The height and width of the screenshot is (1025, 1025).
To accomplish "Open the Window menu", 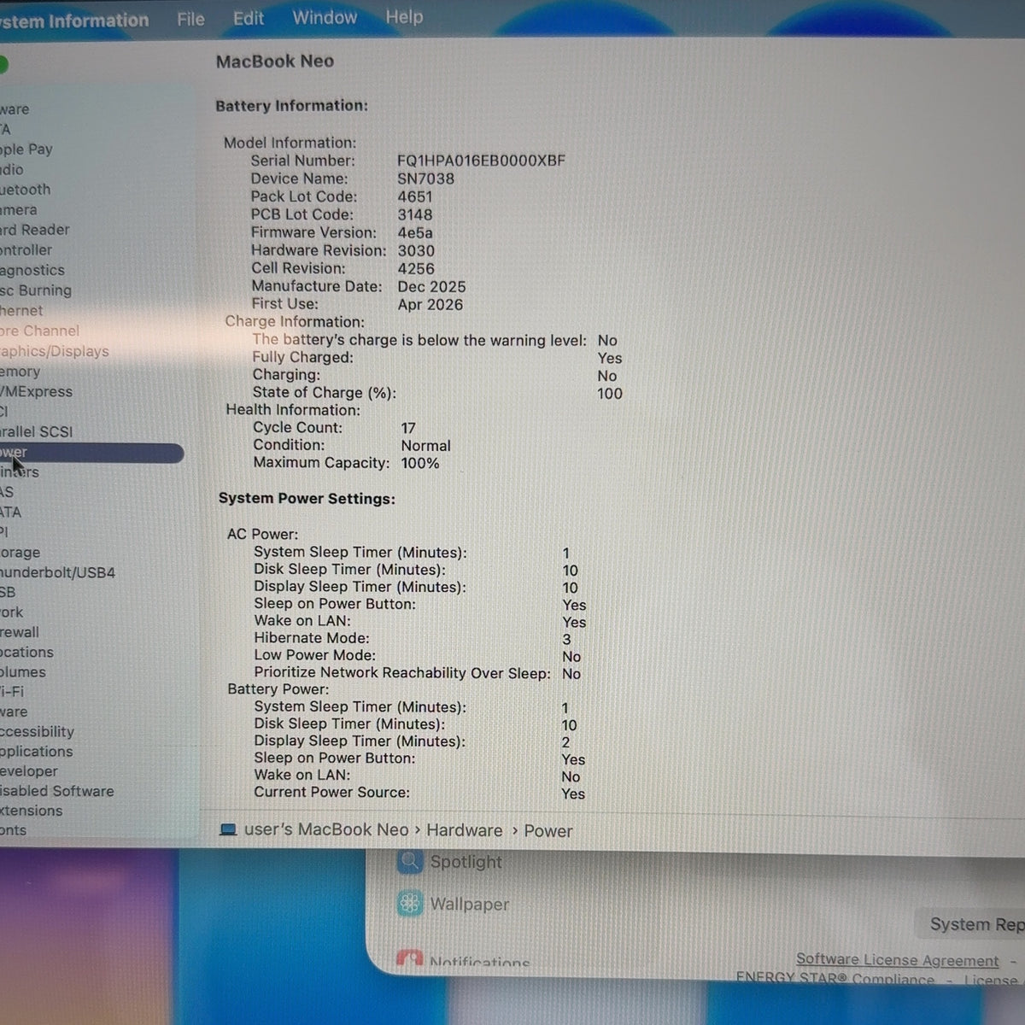I will pos(325,17).
